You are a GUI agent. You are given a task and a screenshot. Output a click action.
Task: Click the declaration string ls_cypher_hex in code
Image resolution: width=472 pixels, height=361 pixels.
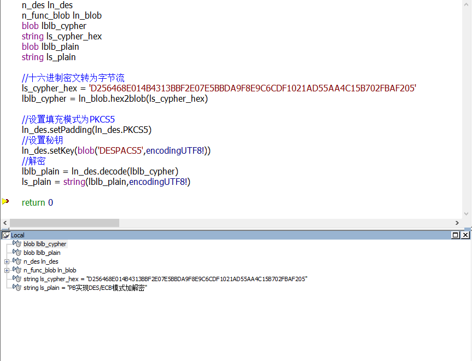62,37
